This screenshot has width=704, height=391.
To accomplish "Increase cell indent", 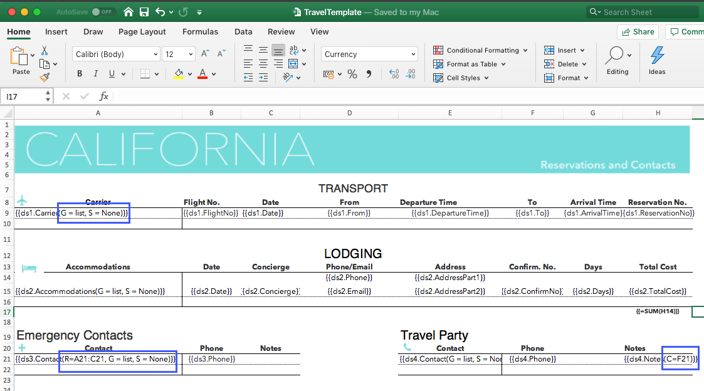I will 263,78.
